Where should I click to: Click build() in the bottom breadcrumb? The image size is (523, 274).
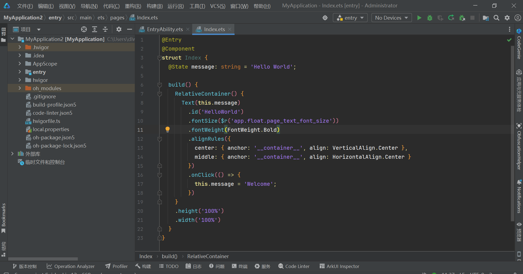click(170, 257)
